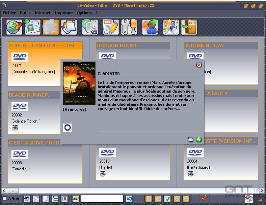Viewport: 266px width, 205px height.
Task: Click the globe with plug connection icon
Action: click(90, 27)
